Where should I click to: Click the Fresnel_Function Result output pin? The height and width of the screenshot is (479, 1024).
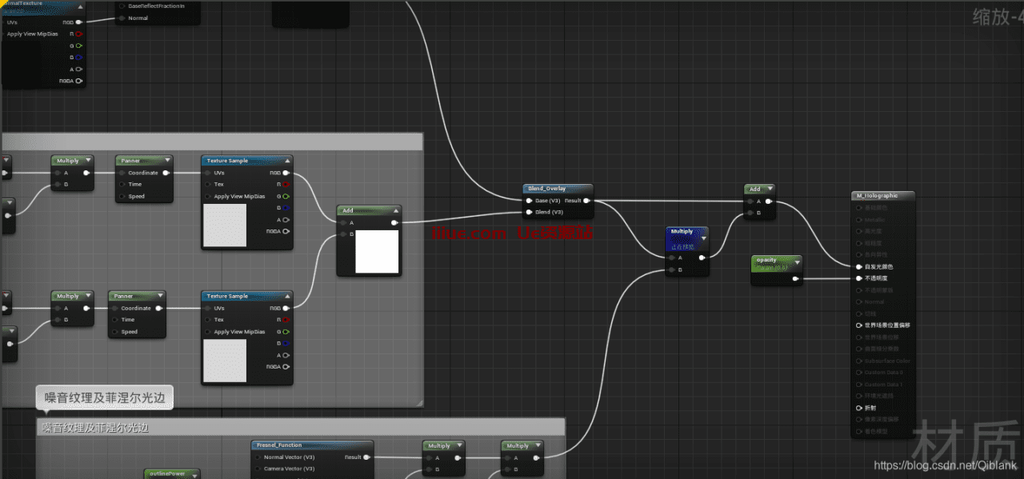click(366, 457)
